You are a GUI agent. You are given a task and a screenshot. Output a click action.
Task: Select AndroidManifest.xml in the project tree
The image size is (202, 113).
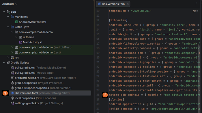(32, 22)
